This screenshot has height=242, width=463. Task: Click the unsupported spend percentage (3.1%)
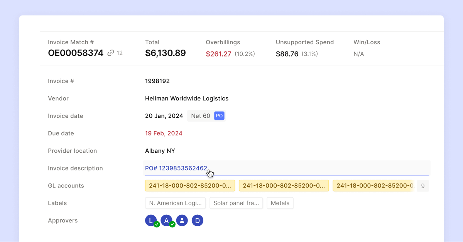310,54
